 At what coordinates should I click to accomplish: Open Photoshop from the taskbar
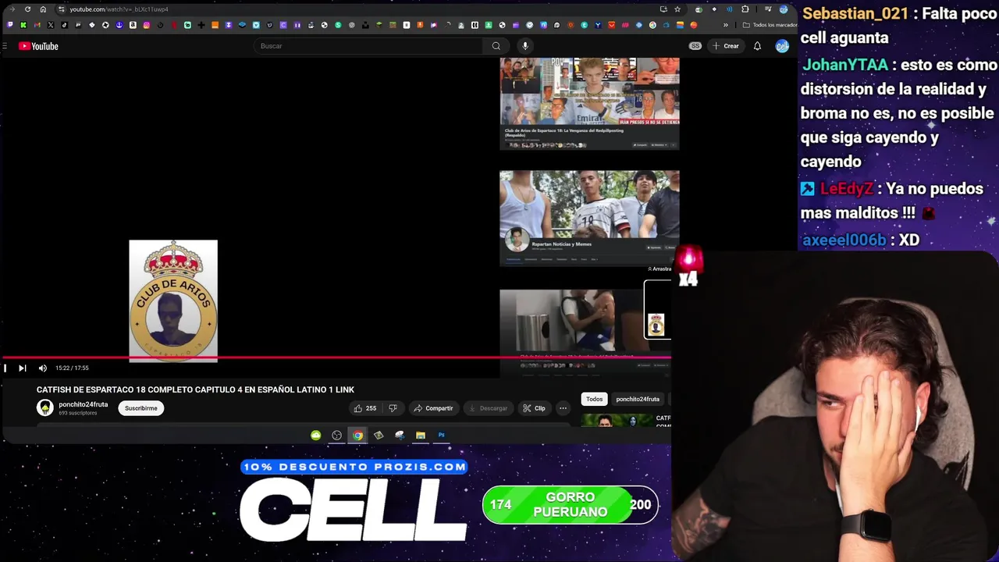click(x=441, y=436)
